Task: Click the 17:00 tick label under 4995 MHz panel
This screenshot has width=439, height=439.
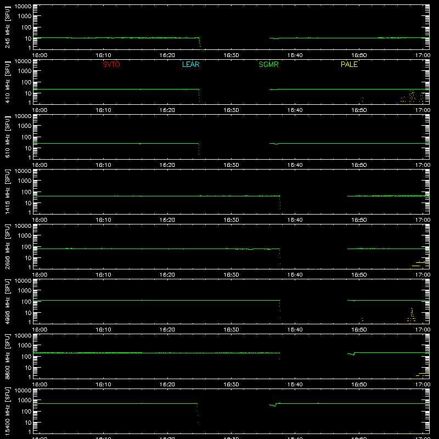Action: (x=423, y=330)
